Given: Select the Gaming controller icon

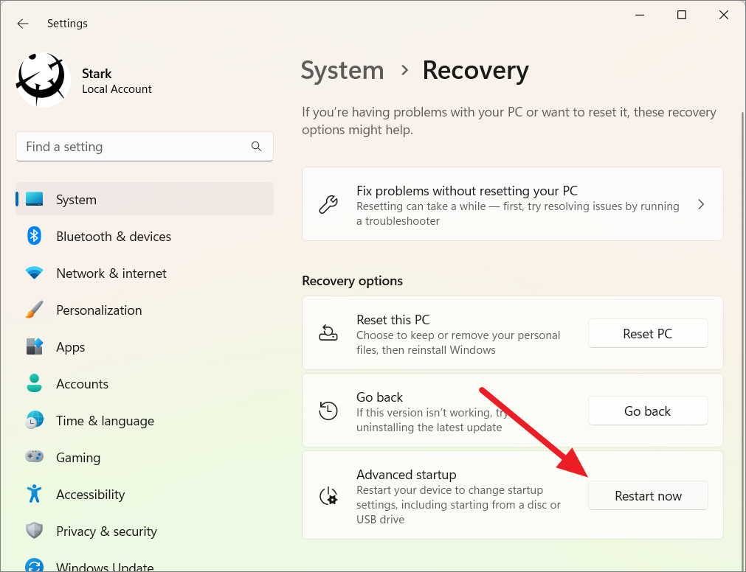Looking at the screenshot, I should (34, 457).
